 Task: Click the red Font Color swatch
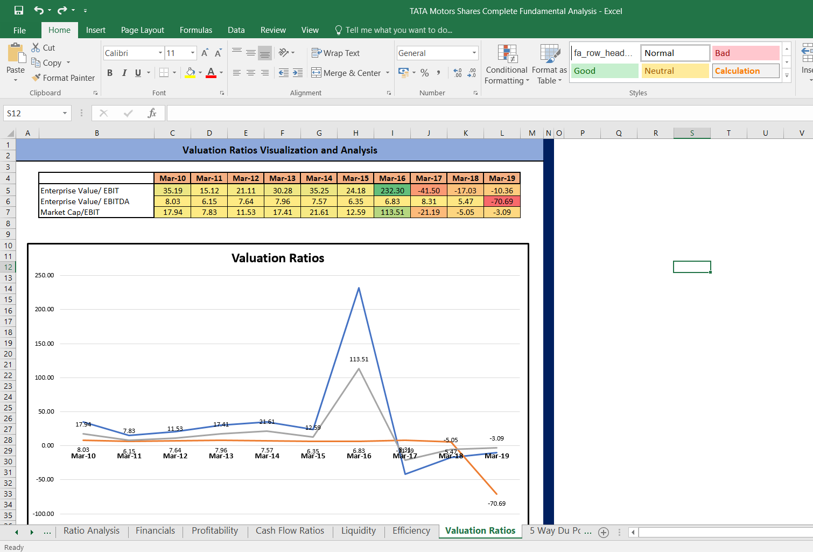[x=211, y=73]
